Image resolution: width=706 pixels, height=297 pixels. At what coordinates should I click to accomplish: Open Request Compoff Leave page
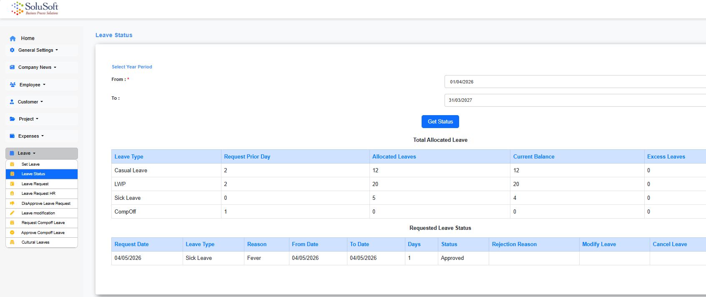42,223
